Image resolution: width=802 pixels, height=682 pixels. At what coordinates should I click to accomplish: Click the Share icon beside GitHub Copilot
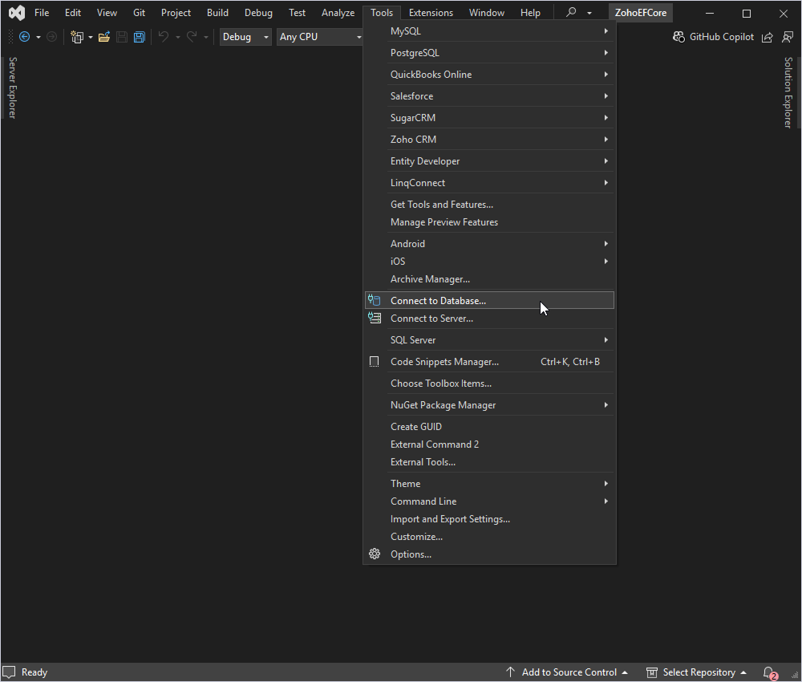click(768, 37)
